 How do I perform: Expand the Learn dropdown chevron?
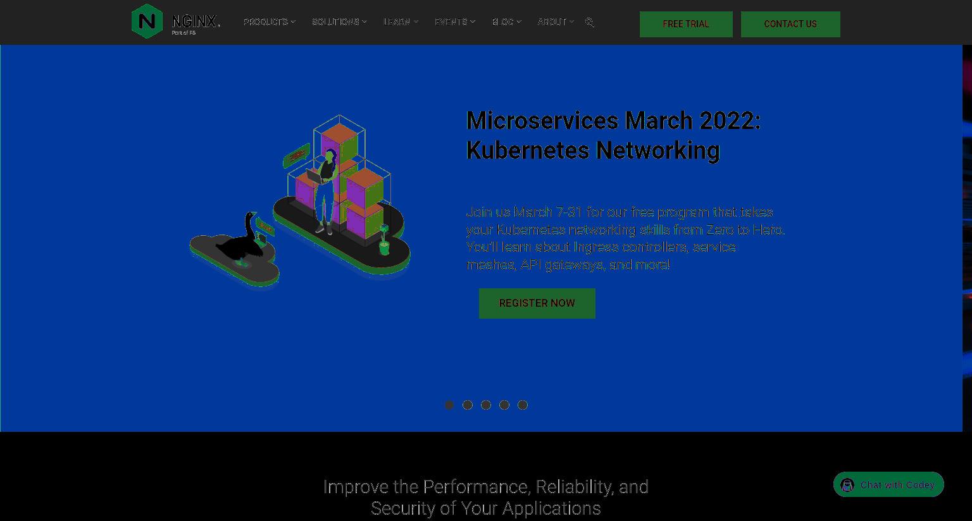tap(416, 22)
